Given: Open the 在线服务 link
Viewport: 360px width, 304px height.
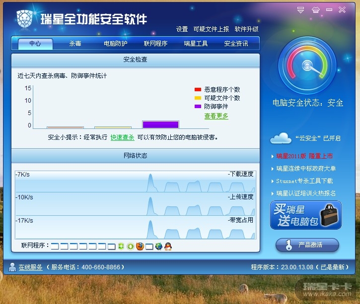Looking at the screenshot, I should click(x=30, y=267).
